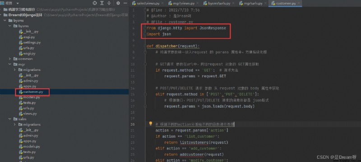
Task: Close the mgr\urls.py tab
Action: (265, 4)
